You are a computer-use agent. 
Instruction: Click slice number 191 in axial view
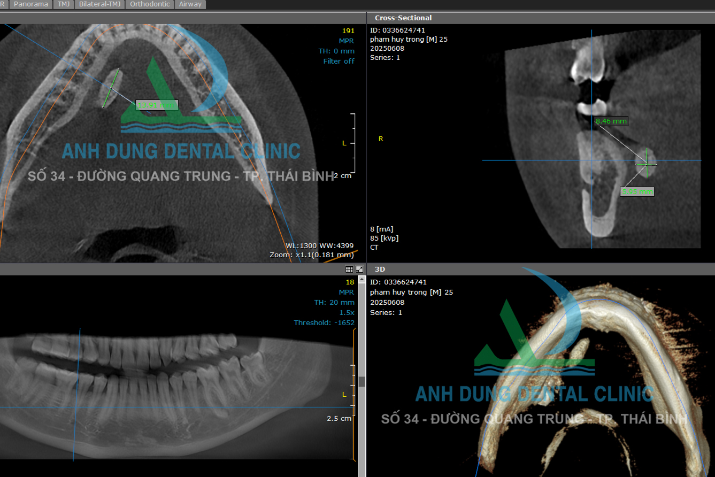pyautogui.click(x=348, y=31)
